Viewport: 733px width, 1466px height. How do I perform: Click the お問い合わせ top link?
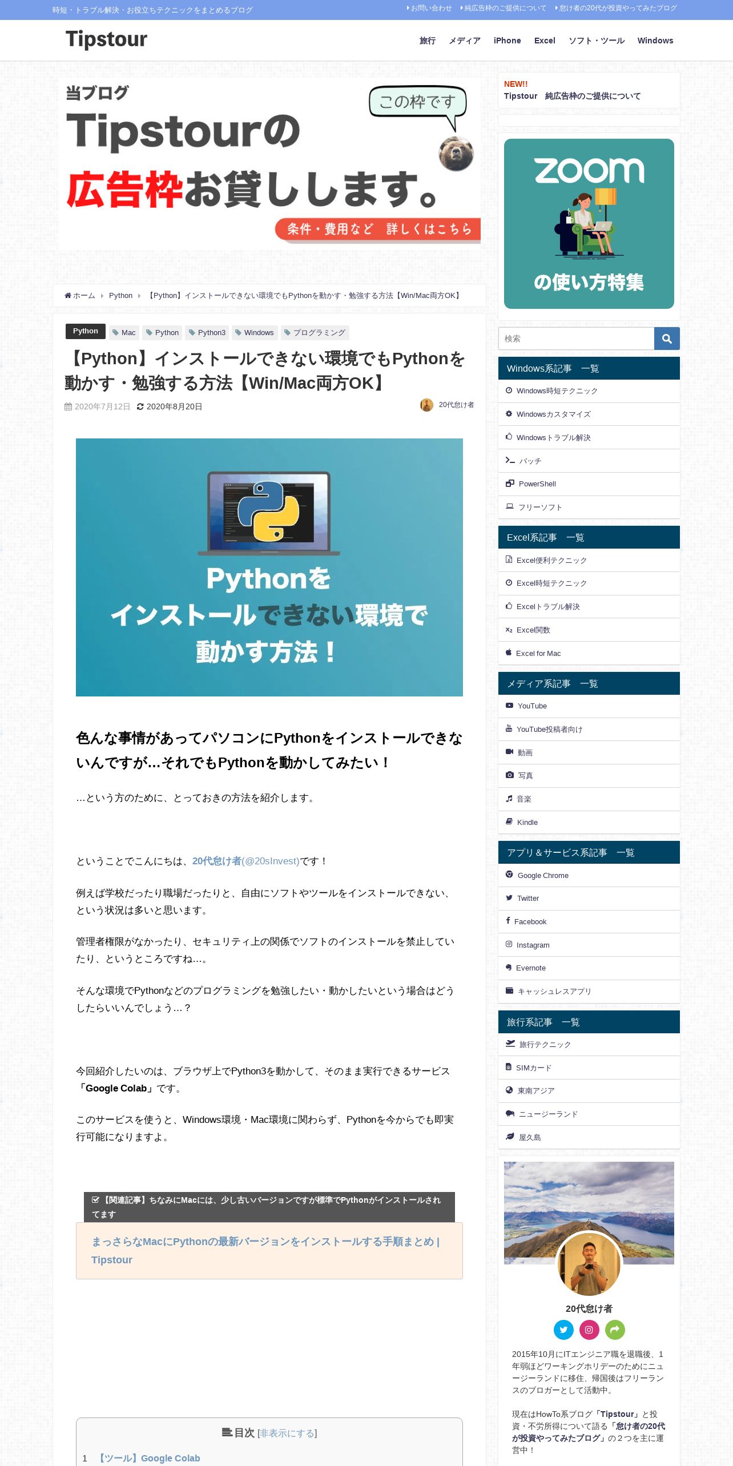pos(429,8)
